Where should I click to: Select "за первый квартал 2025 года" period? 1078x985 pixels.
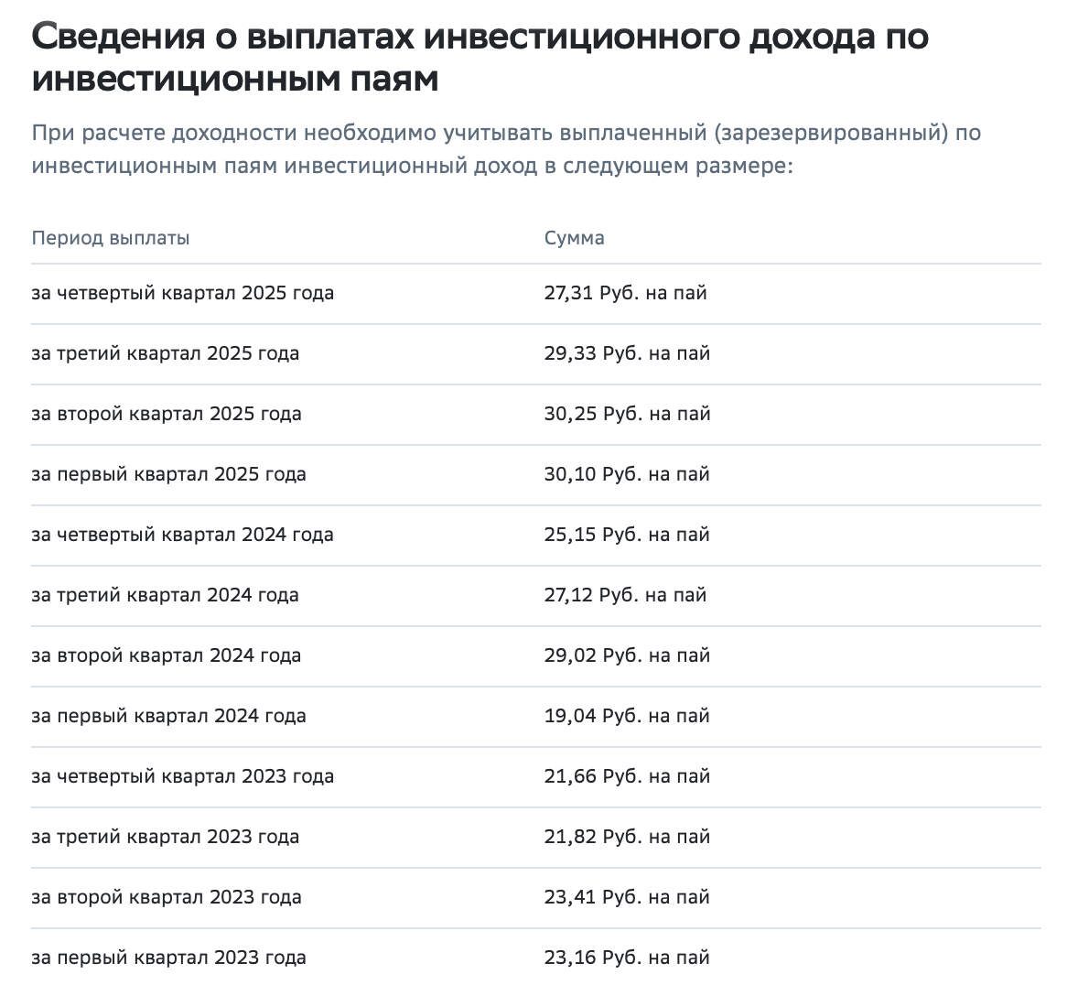[168, 474]
